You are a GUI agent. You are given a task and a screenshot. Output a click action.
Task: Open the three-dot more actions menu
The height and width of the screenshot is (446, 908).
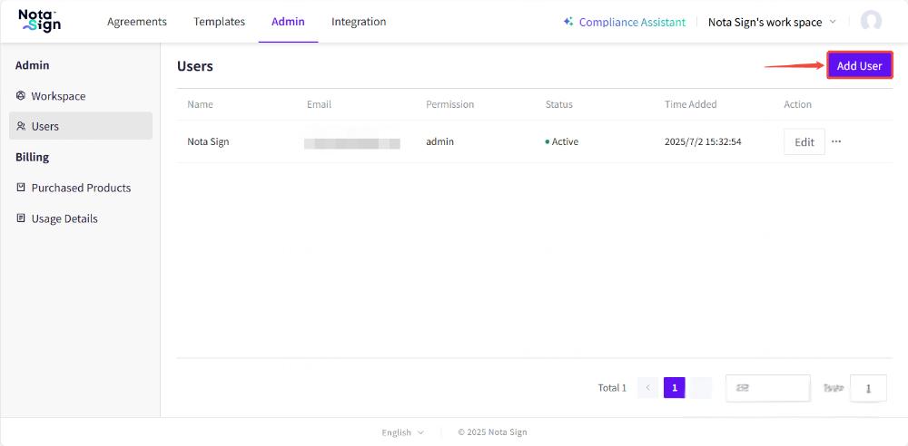tap(836, 141)
